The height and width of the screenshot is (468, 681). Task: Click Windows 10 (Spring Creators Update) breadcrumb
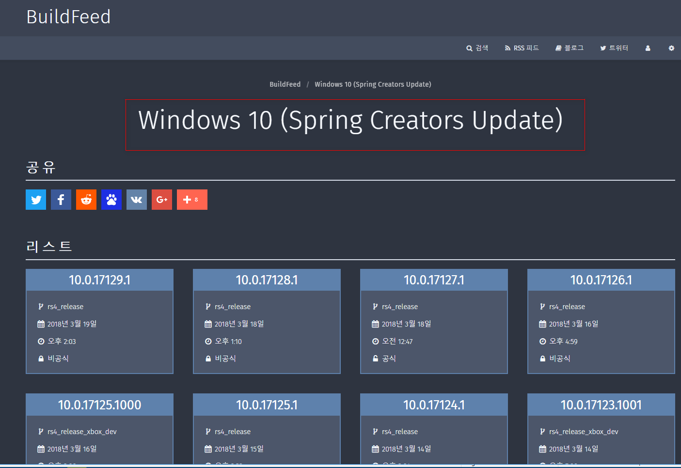[373, 84]
